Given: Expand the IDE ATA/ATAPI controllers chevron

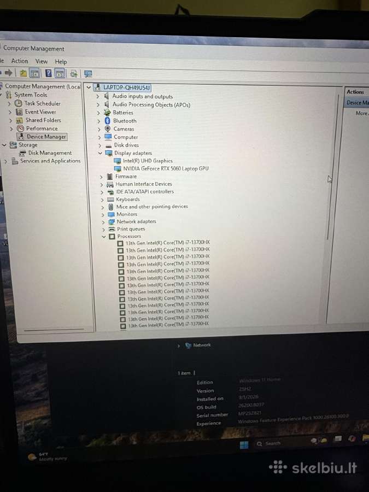Looking at the screenshot, I should [x=102, y=192].
